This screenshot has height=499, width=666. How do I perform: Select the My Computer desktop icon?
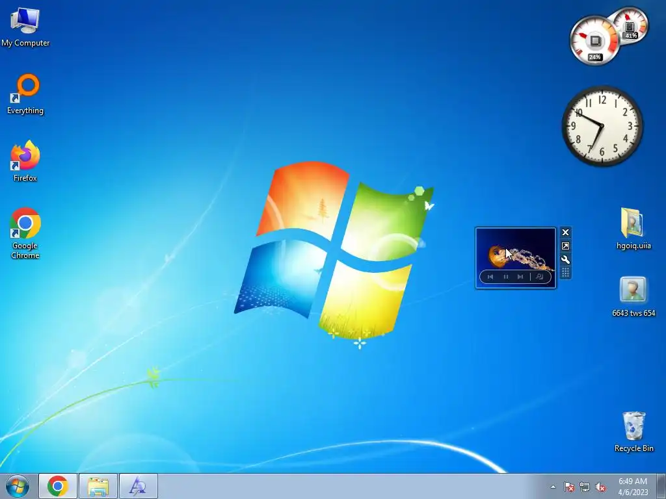[25, 26]
